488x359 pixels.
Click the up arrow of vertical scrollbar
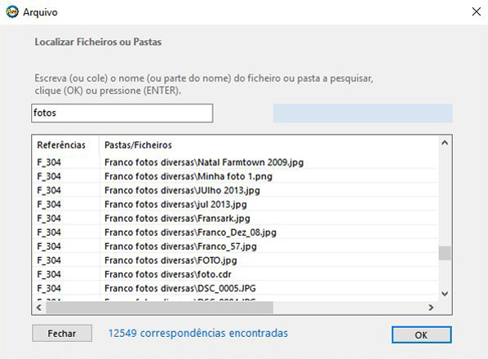[x=445, y=143]
